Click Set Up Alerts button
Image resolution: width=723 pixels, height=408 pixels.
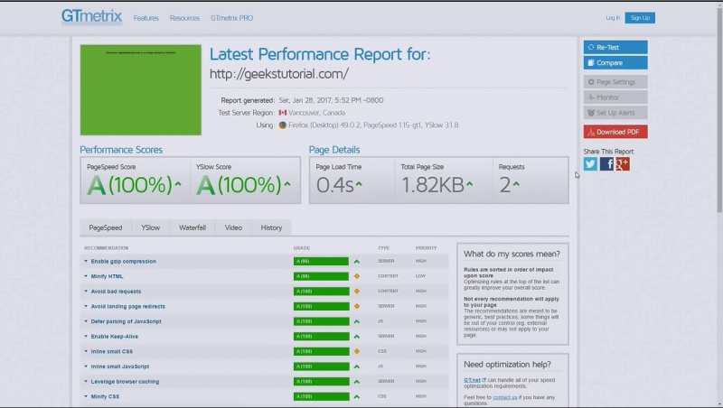(x=615, y=112)
